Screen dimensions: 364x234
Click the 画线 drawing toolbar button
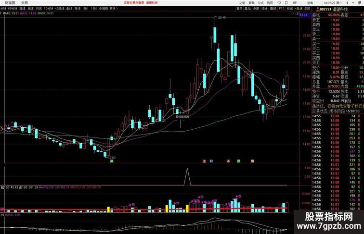[x=273, y=8]
